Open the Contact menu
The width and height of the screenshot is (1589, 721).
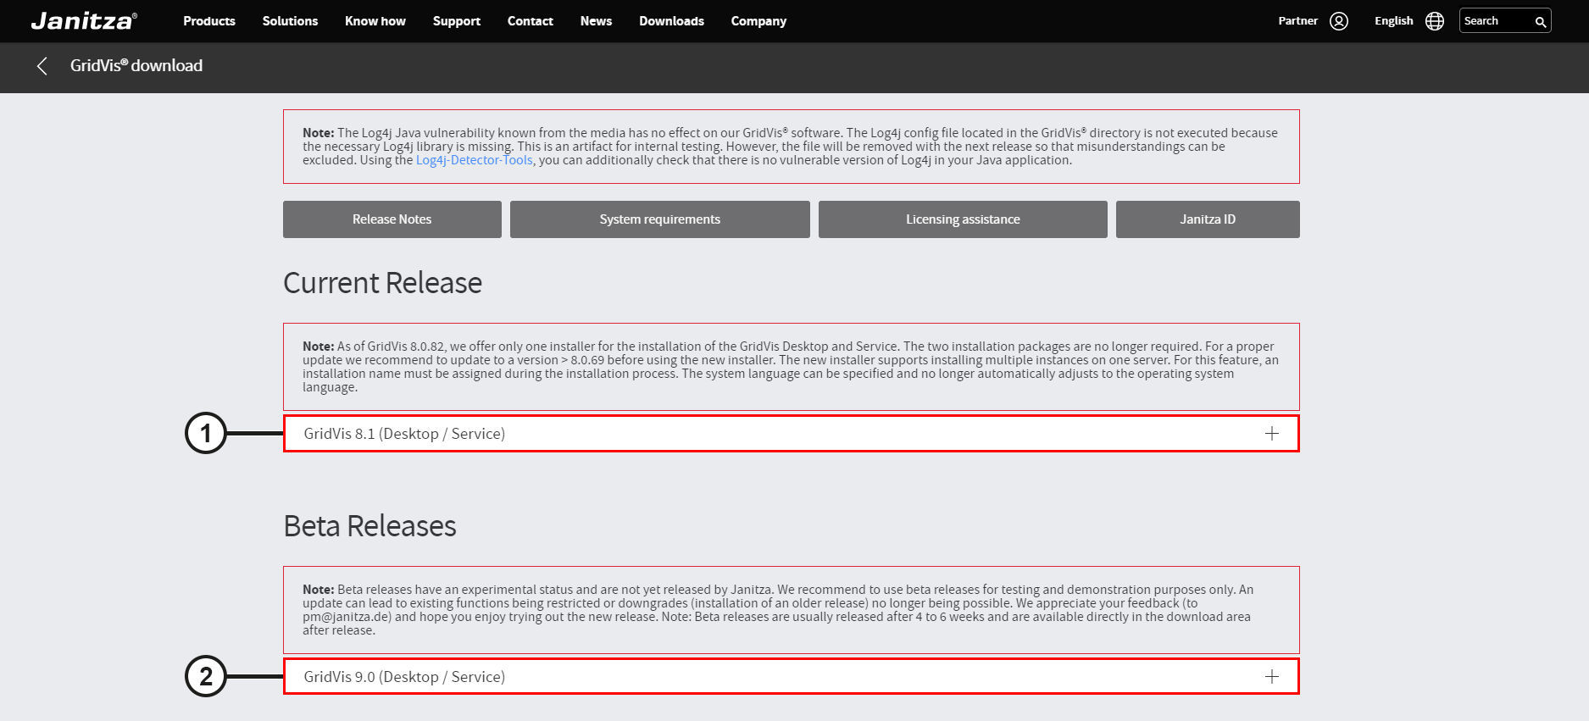[x=531, y=21]
